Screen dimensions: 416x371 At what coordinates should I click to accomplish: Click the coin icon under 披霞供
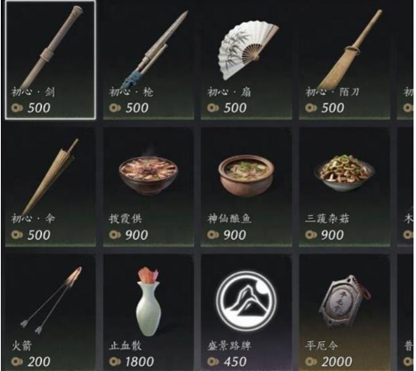coord(115,235)
